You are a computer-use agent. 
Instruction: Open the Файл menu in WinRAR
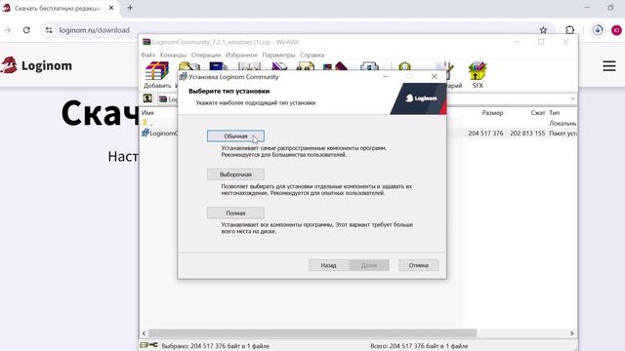point(147,55)
